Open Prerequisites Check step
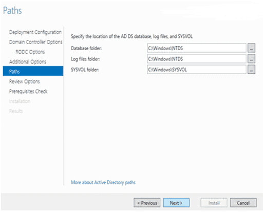This screenshot has height=212, width=265. (28, 91)
